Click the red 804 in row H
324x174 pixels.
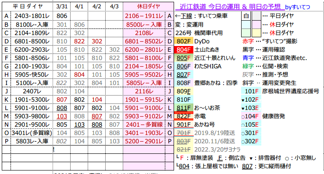pyautogui.click(x=79, y=75)
